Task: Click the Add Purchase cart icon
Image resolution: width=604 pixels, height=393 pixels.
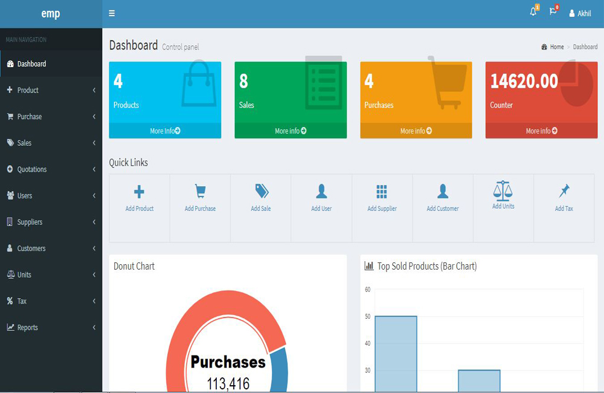Action: [x=200, y=192]
